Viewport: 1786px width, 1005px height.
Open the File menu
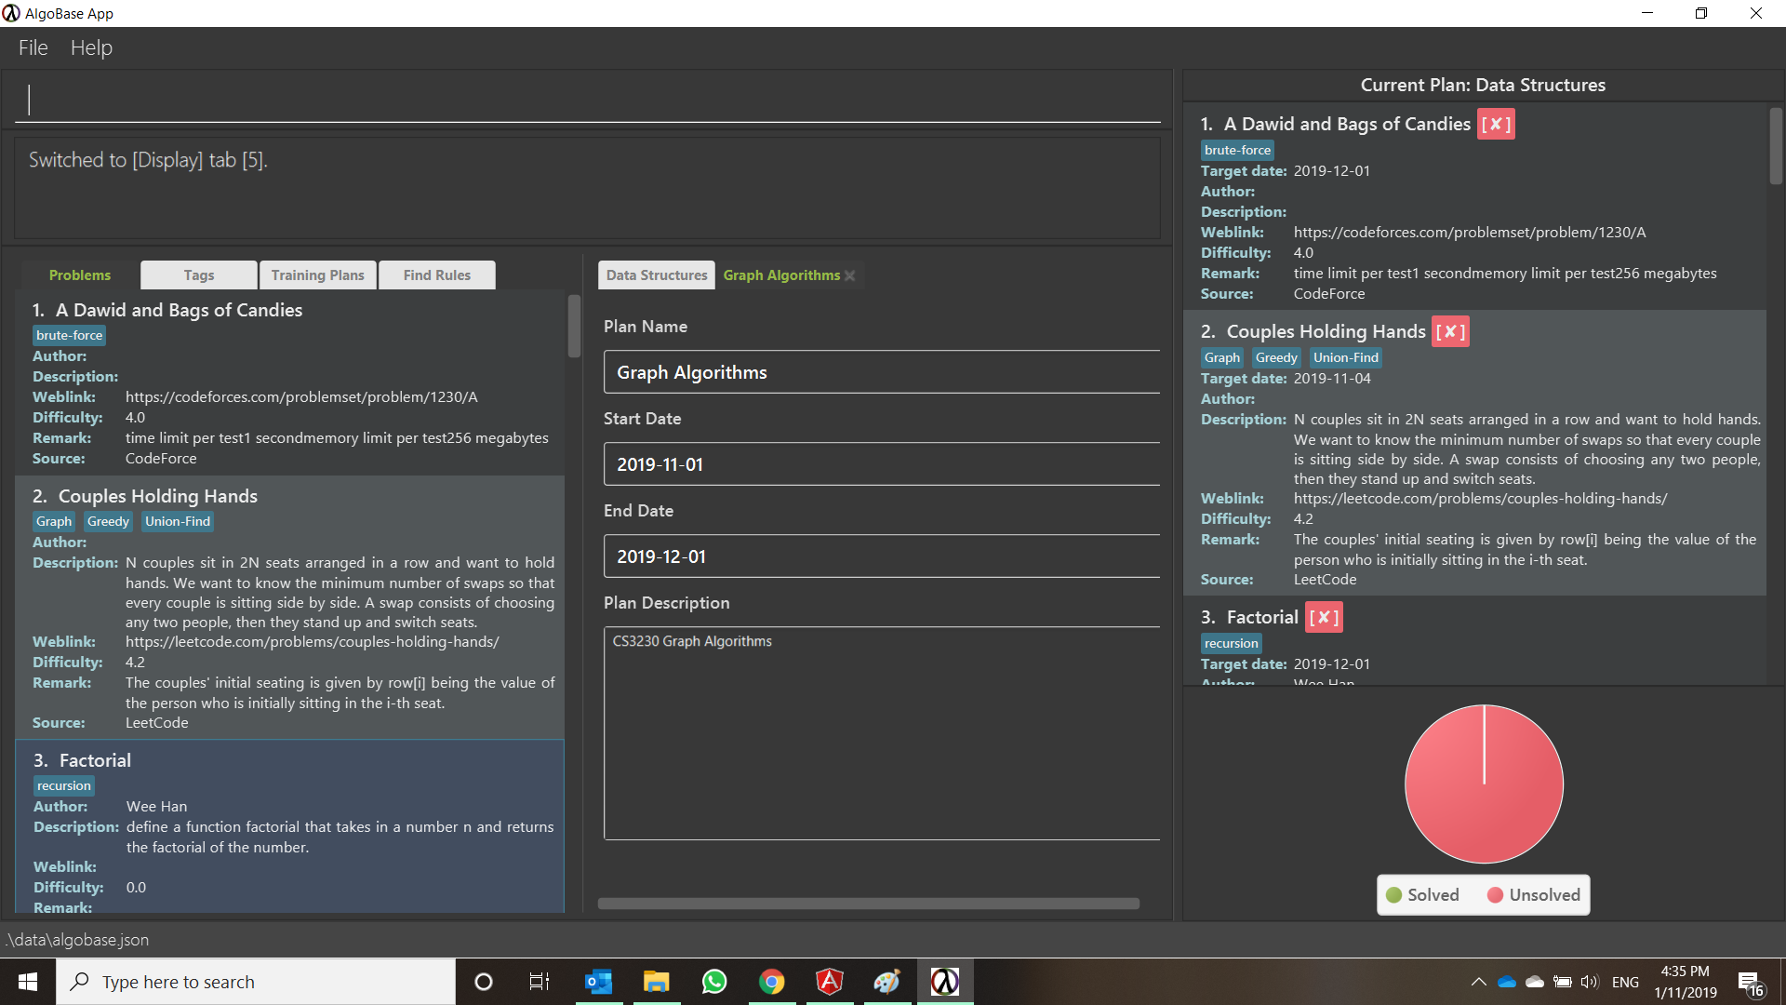33,47
